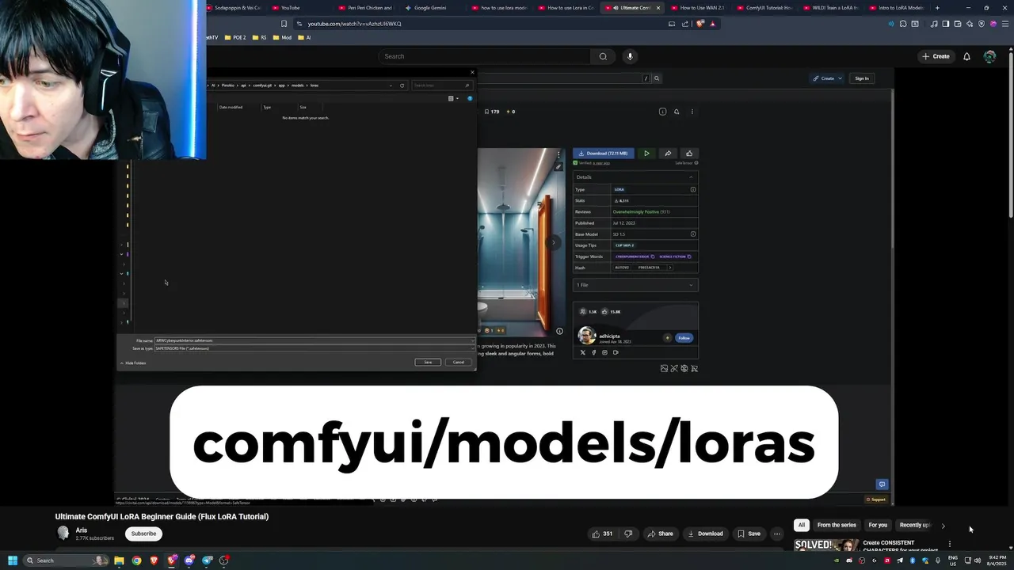Open the Aris channel avatar
This screenshot has height=570, width=1014.
tap(63, 533)
